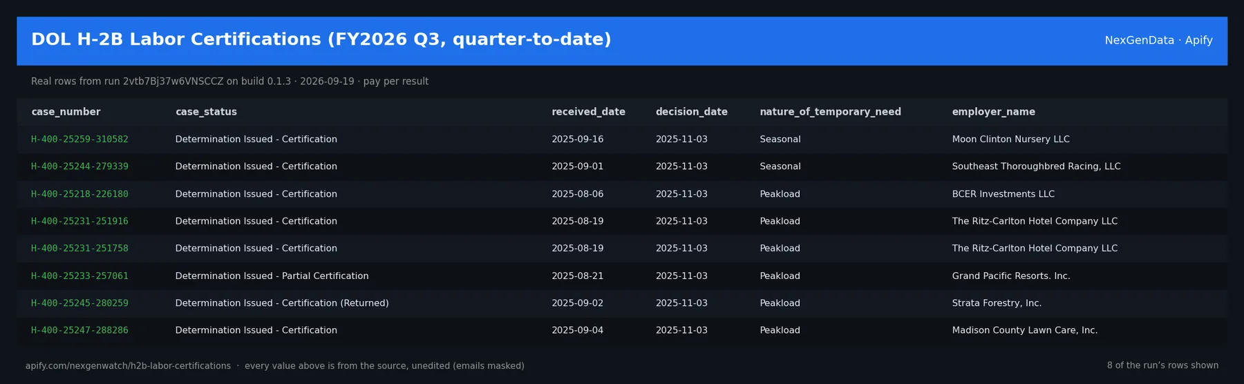Click the NexGenData · Apify header label

point(1158,40)
